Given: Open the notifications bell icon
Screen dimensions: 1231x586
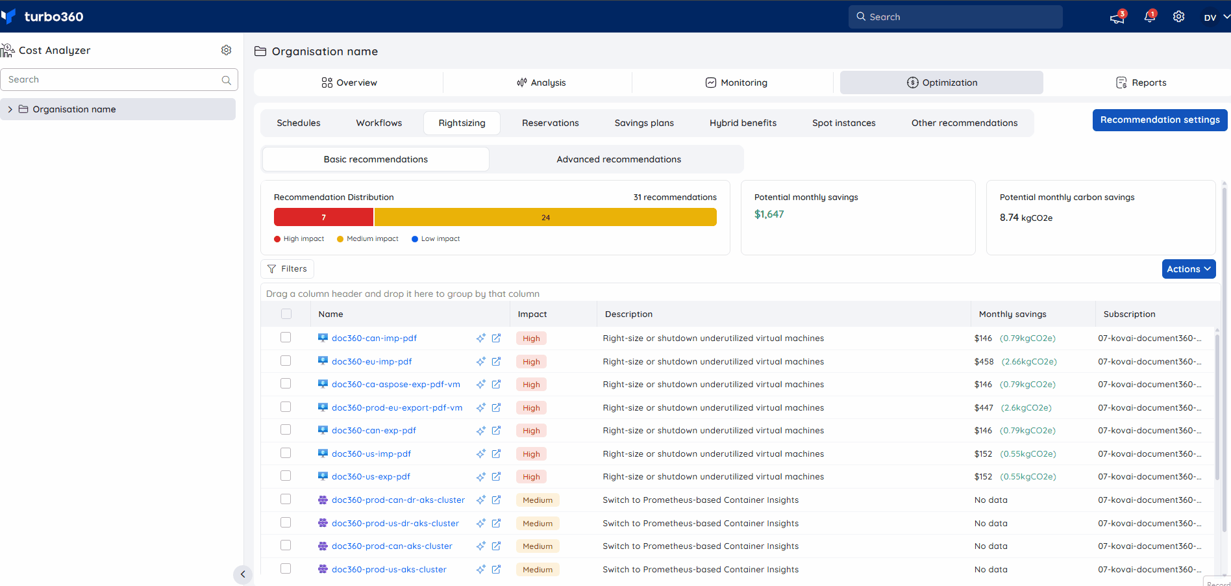Looking at the screenshot, I should pyautogui.click(x=1149, y=17).
